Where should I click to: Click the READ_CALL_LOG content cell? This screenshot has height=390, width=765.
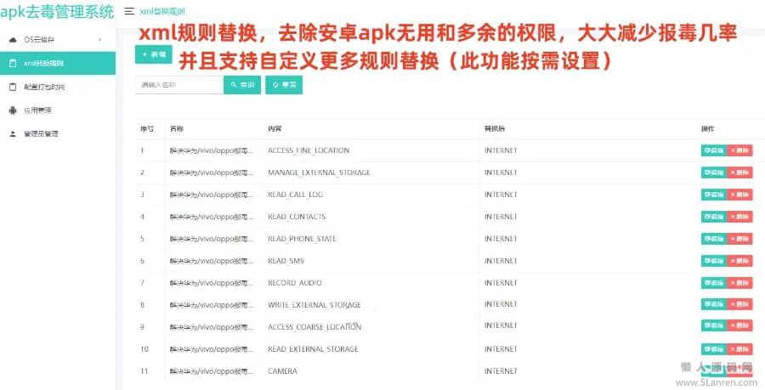click(295, 195)
